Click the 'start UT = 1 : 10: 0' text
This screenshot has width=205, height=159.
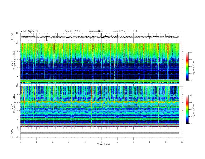click(125, 31)
